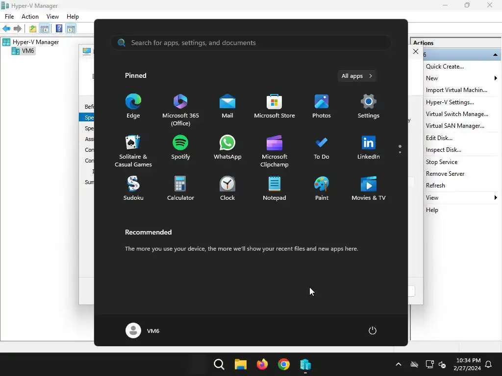
Task: Open Google Chrome from the taskbar
Action: click(x=284, y=364)
